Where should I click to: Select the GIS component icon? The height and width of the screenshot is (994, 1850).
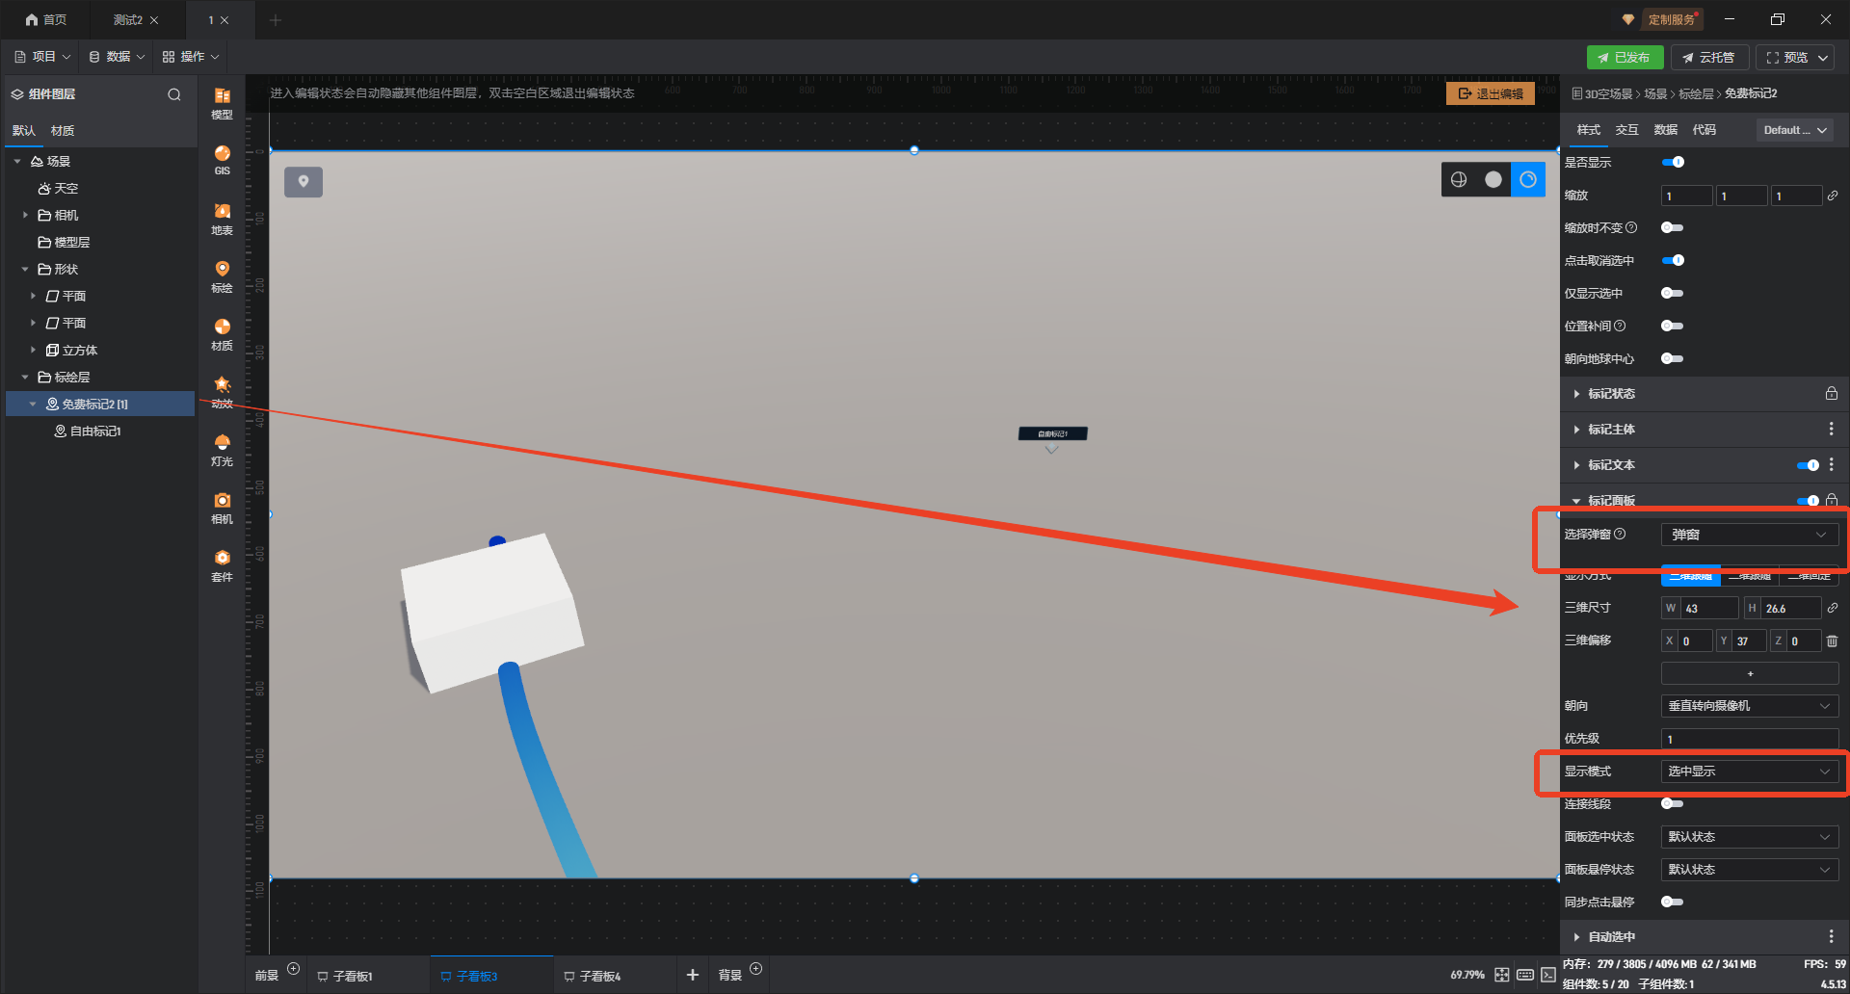click(x=222, y=159)
